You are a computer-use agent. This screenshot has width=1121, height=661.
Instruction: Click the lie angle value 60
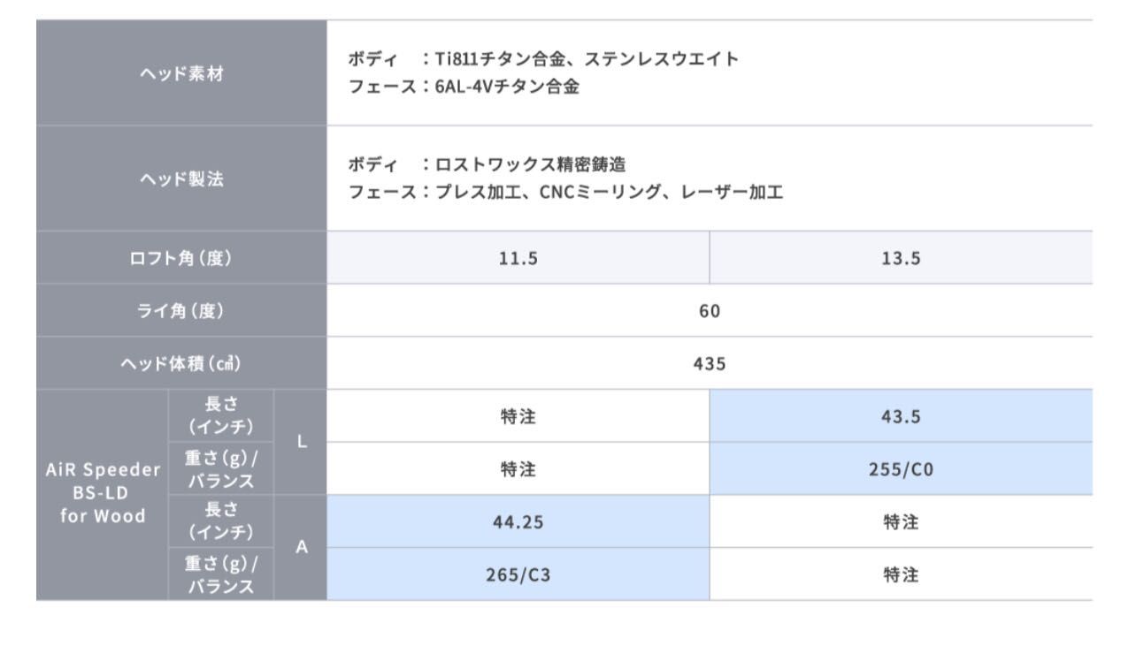710,310
